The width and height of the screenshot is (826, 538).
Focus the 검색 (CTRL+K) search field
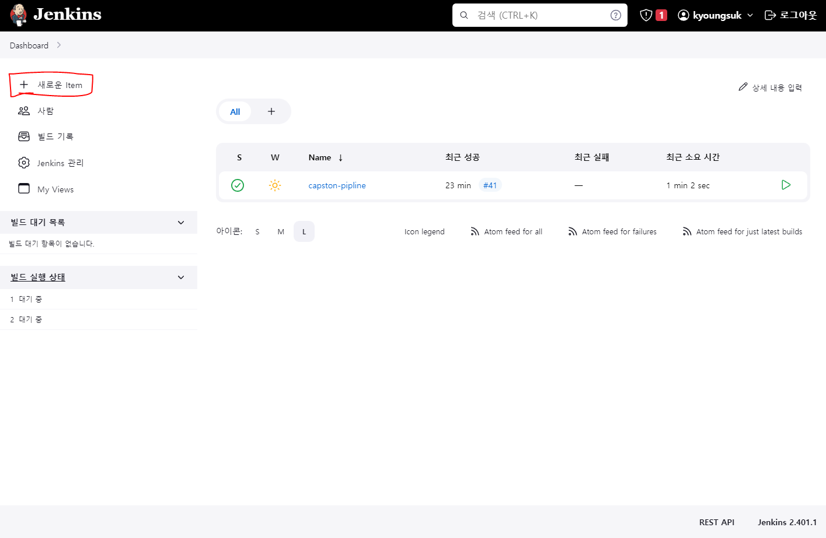[540, 15]
